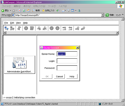Click the Password input field
Screen dimensions: 125x106
pos(67,68)
